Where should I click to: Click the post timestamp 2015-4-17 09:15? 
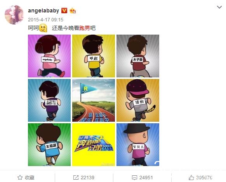[45, 19]
